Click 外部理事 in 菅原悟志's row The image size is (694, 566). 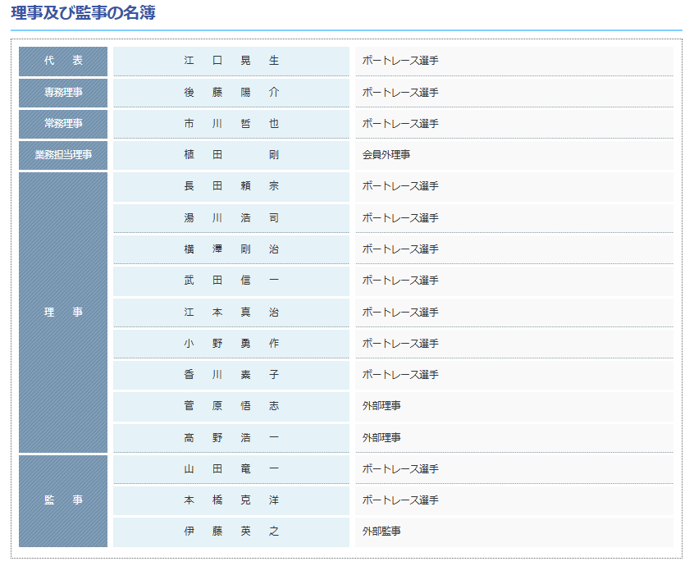(381, 406)
